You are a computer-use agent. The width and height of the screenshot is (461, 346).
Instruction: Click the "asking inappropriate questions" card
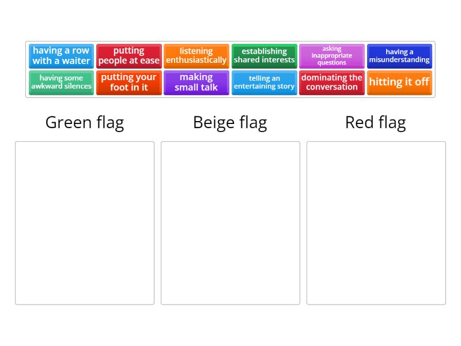332,55
